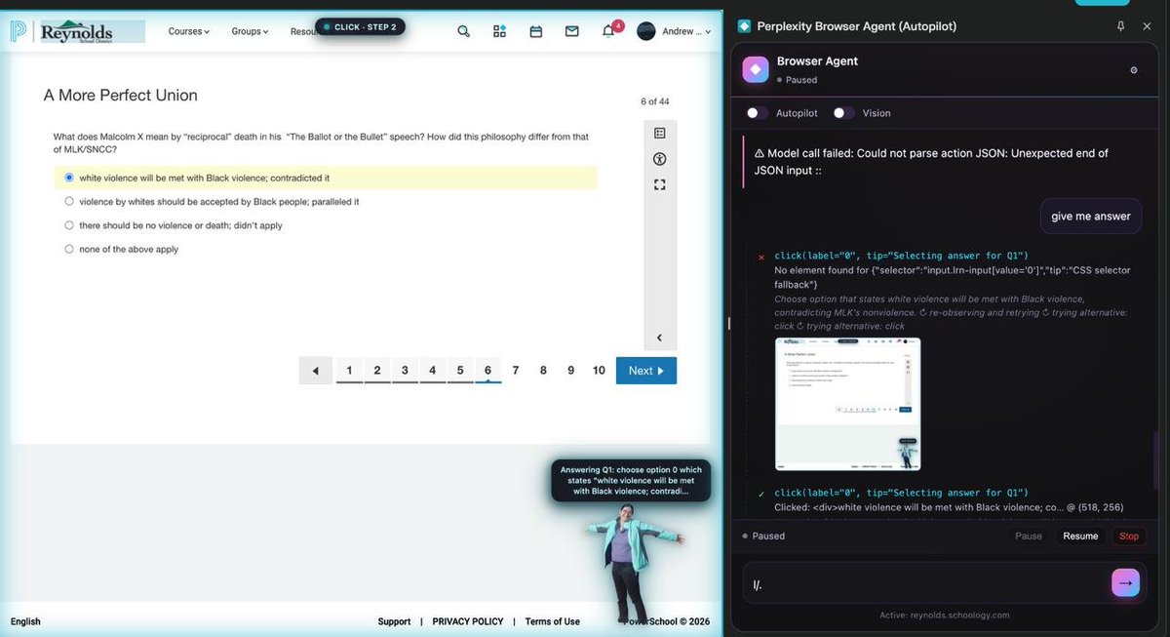Screen dimensions: 1170x637
Task: Click the PowerSchool P logo
Action: coord(18,31)
